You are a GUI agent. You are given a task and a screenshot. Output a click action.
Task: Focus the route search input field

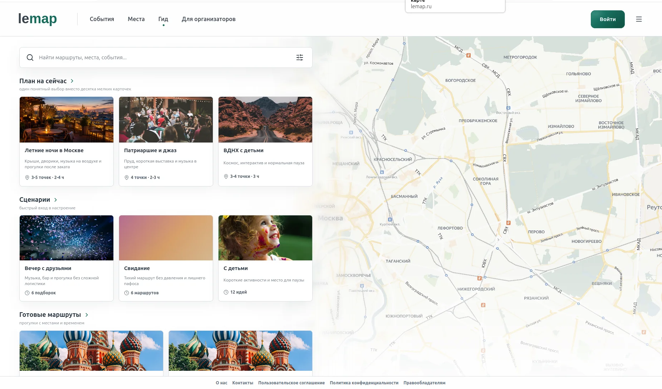(165, 58)
